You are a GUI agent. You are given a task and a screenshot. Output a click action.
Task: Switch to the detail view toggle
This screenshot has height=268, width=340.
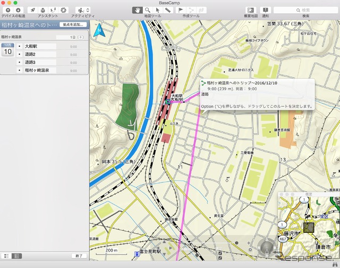[x=16, y=256]
